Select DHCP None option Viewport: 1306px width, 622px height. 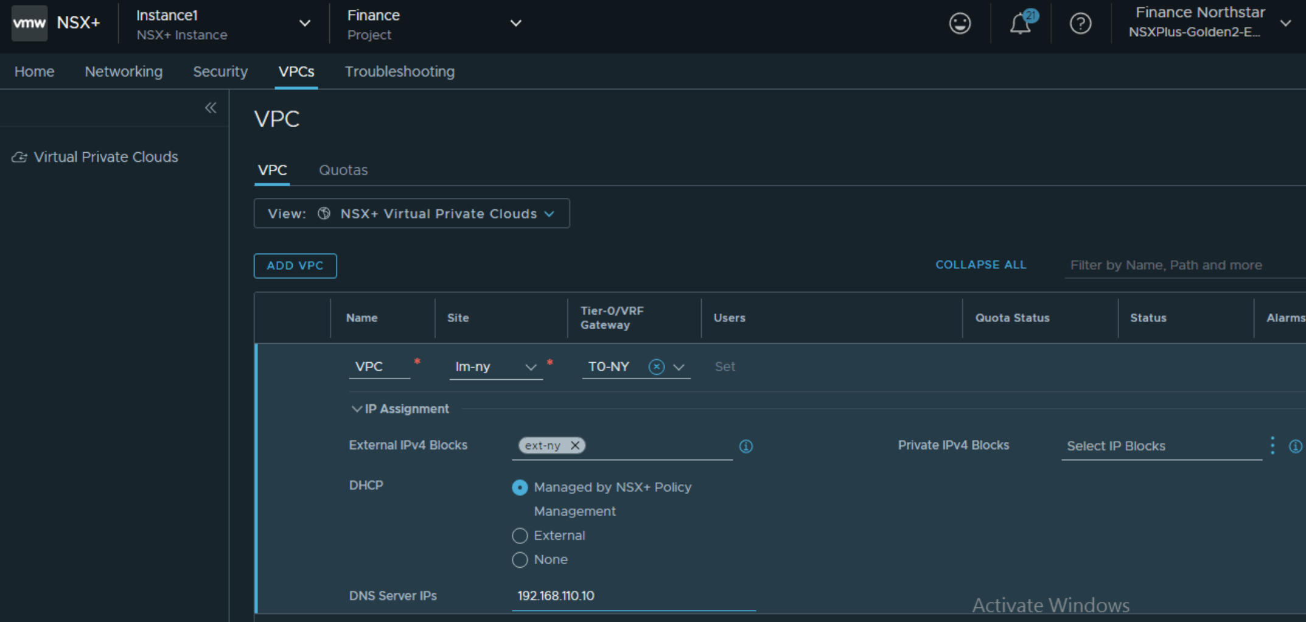click(x=520, y=560)
